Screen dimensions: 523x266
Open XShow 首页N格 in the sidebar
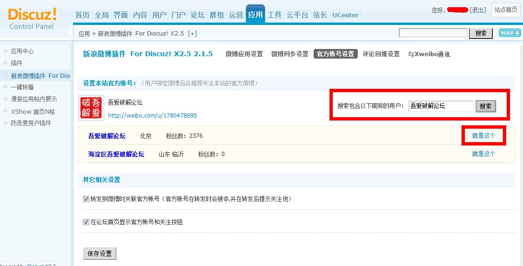33,111
